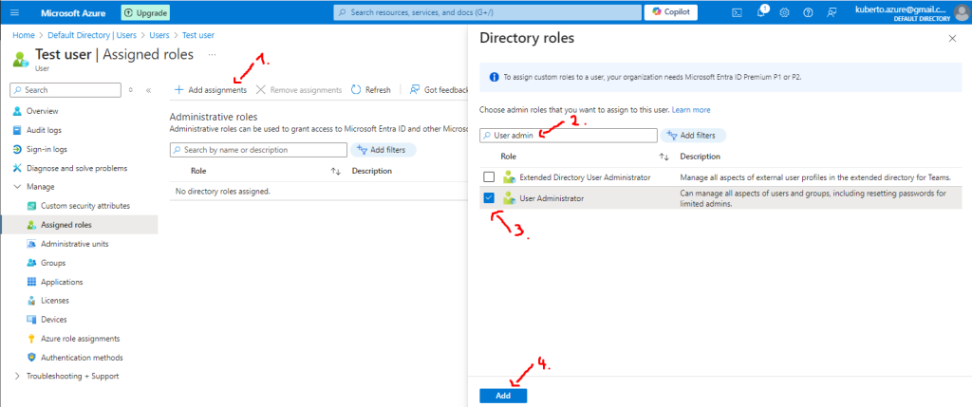
Task: Open Authentication methods
Action: tap(82, 358)
